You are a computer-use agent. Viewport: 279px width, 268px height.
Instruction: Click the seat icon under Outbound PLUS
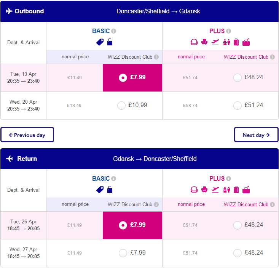tap(204, 42)
